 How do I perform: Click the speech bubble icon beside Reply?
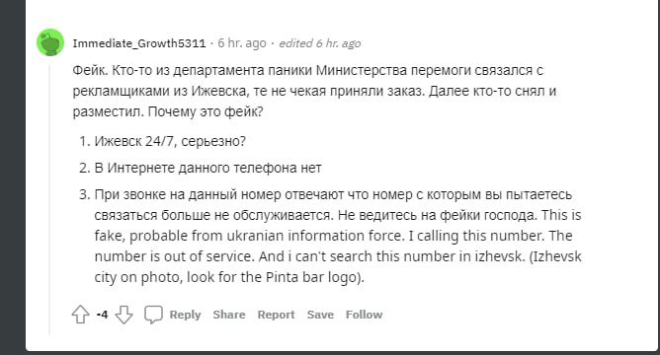click(x=153, y=315)
